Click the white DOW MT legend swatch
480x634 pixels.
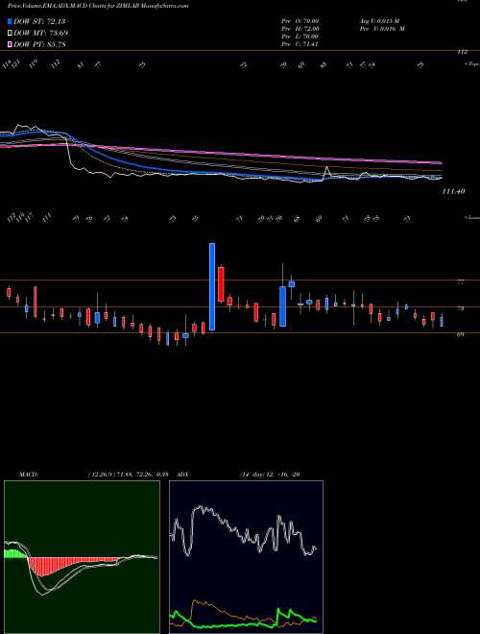click(x=10, y=34)
